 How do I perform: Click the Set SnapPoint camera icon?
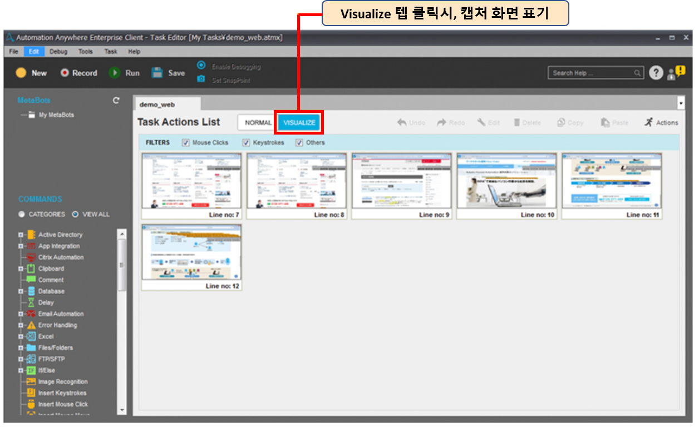coord(201,80)
